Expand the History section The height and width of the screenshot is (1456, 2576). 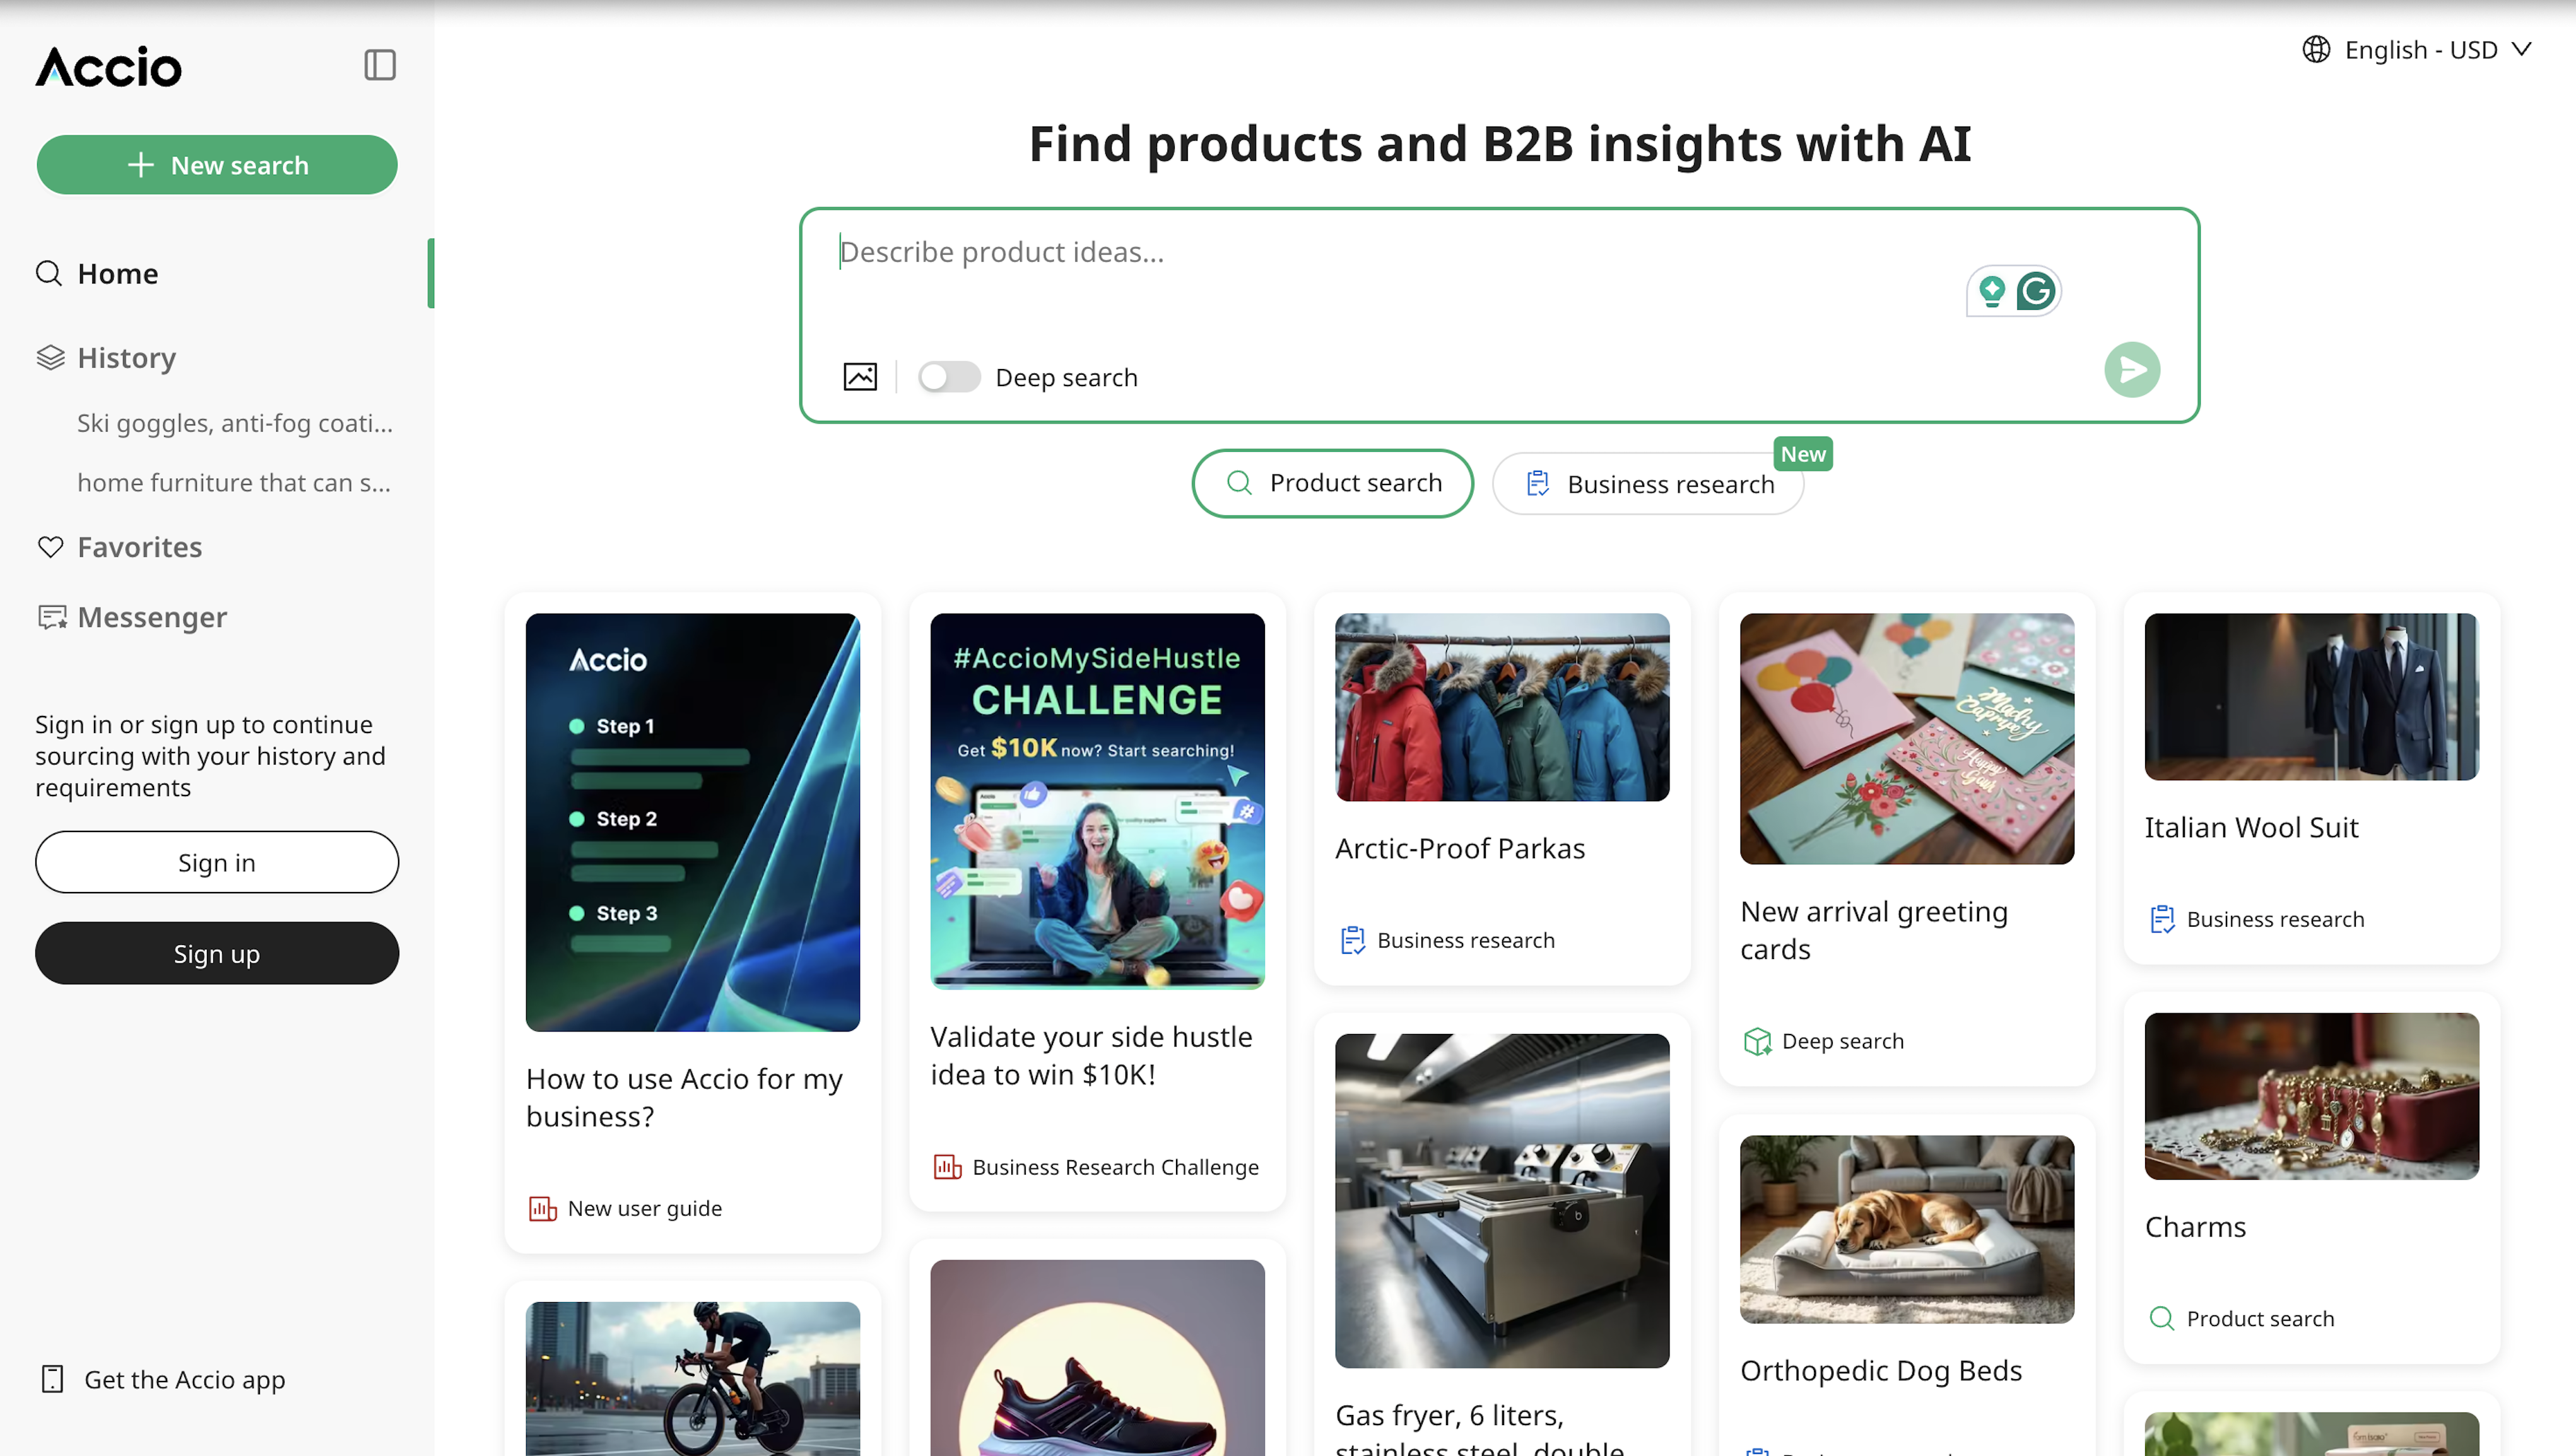(126, 358)
